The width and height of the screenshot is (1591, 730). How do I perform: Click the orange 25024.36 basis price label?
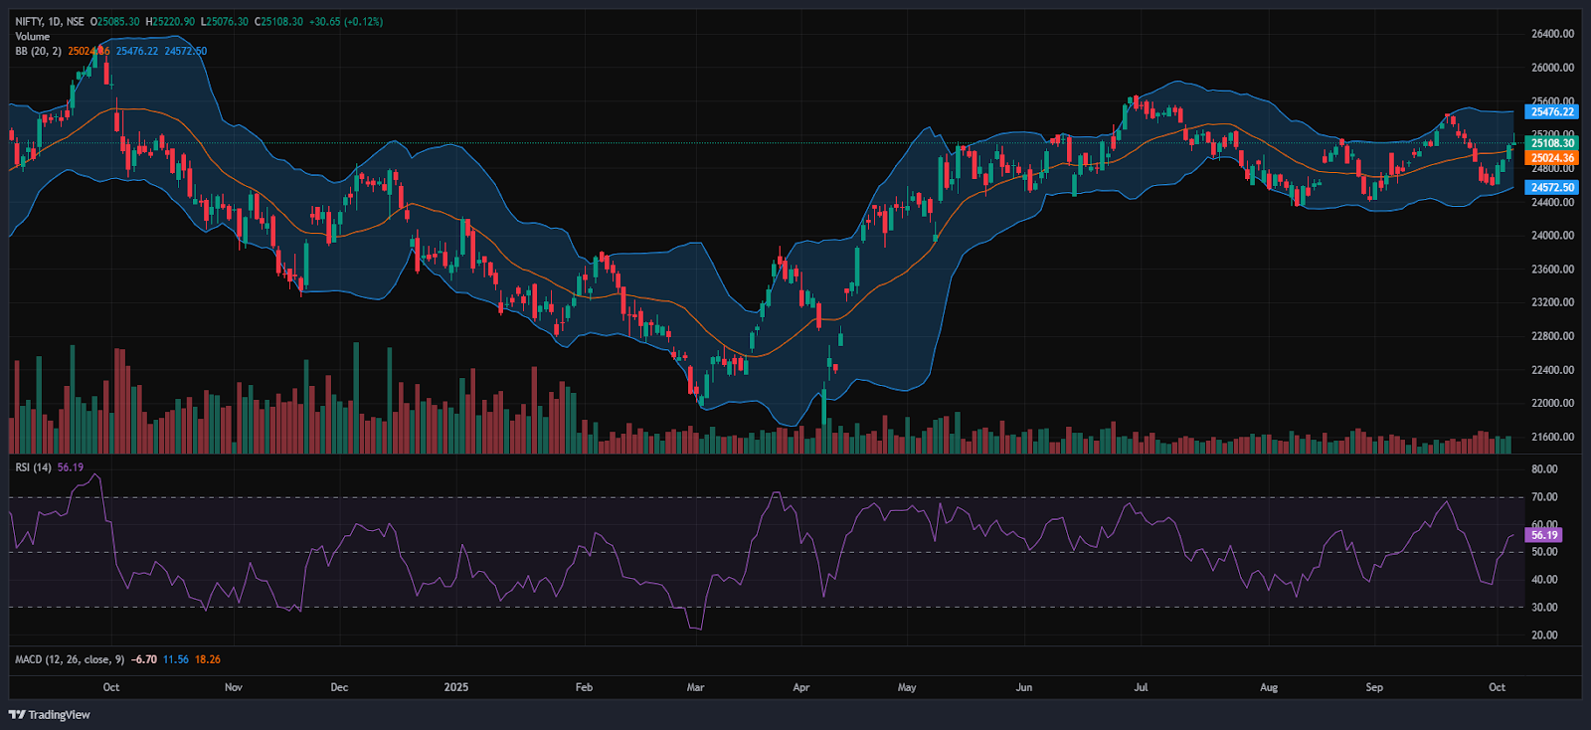click(1551, 158)
